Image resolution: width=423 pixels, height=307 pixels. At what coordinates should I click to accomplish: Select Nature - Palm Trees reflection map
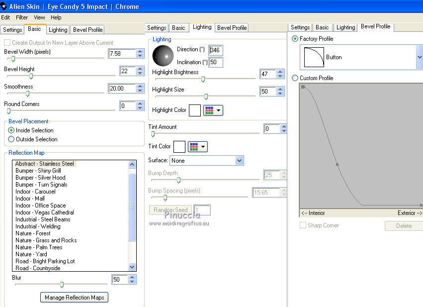[x=39, y=247]
